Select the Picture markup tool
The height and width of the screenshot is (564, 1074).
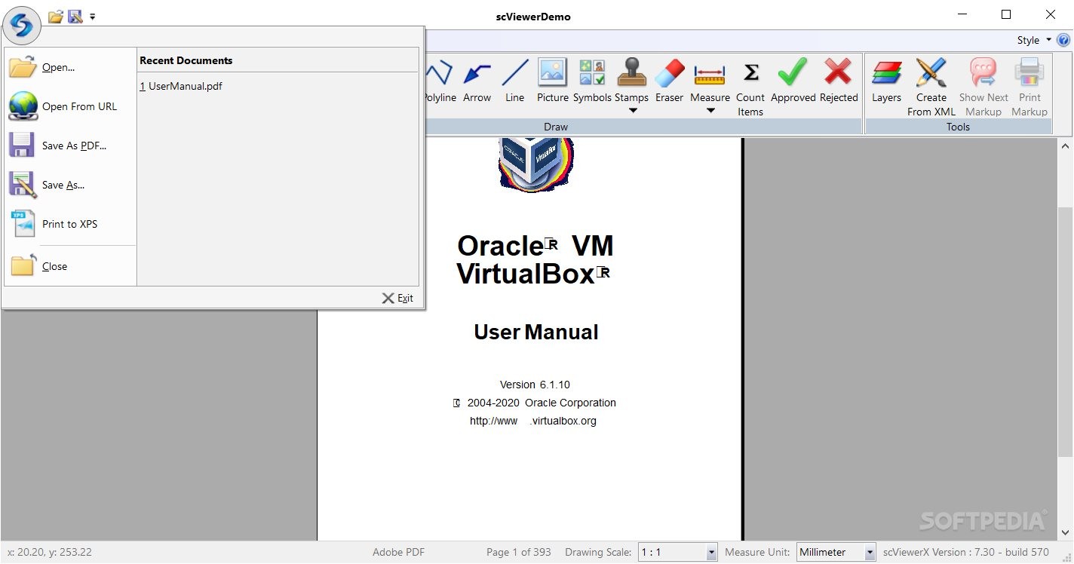pyautogui.click(x=553, y=81)
